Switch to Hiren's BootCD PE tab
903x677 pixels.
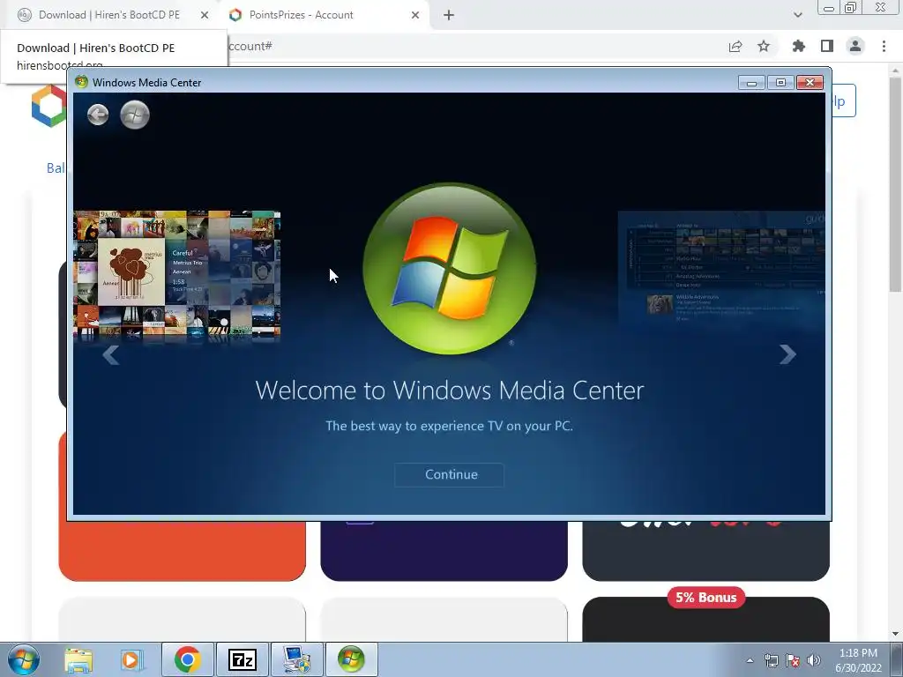[108, 15]
